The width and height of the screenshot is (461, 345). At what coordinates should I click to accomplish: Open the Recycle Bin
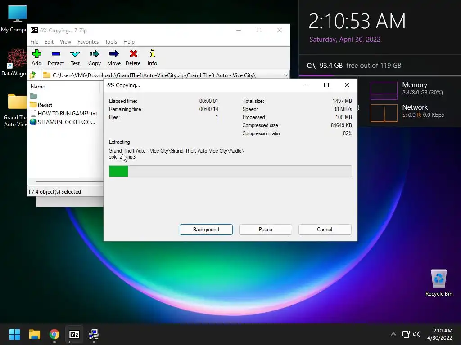[x=438, y=282]
